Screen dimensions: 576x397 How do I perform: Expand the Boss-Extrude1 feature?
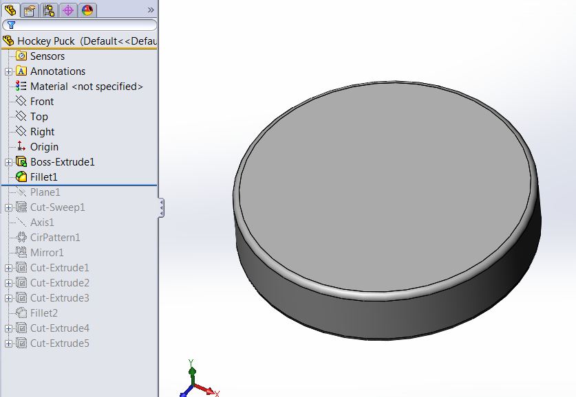[x=8, y=162]
